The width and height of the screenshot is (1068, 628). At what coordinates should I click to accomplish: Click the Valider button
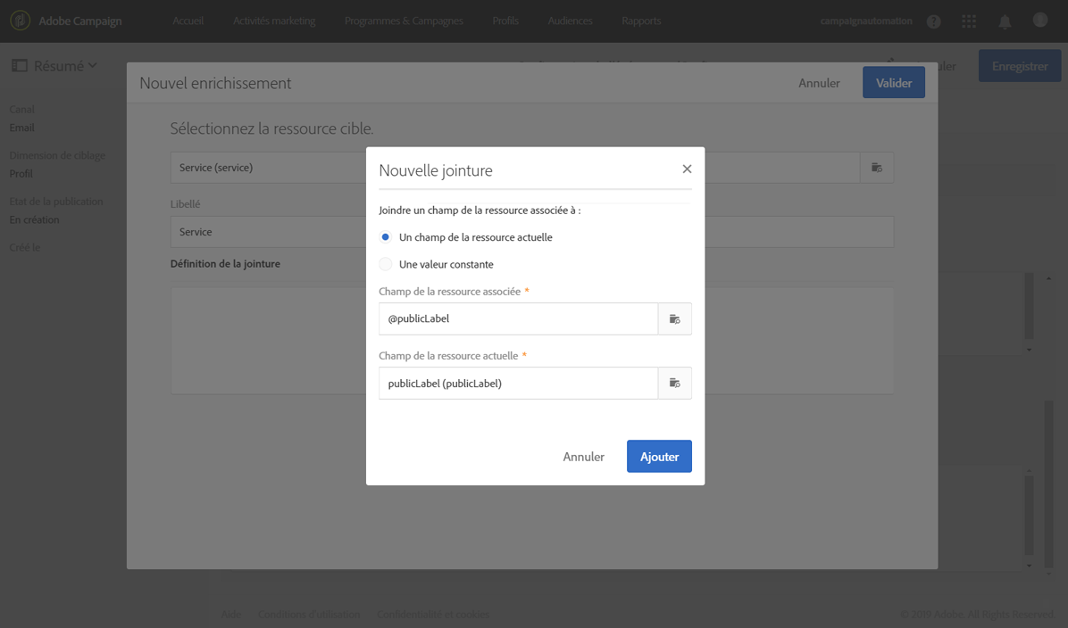[x=894, y=82]
